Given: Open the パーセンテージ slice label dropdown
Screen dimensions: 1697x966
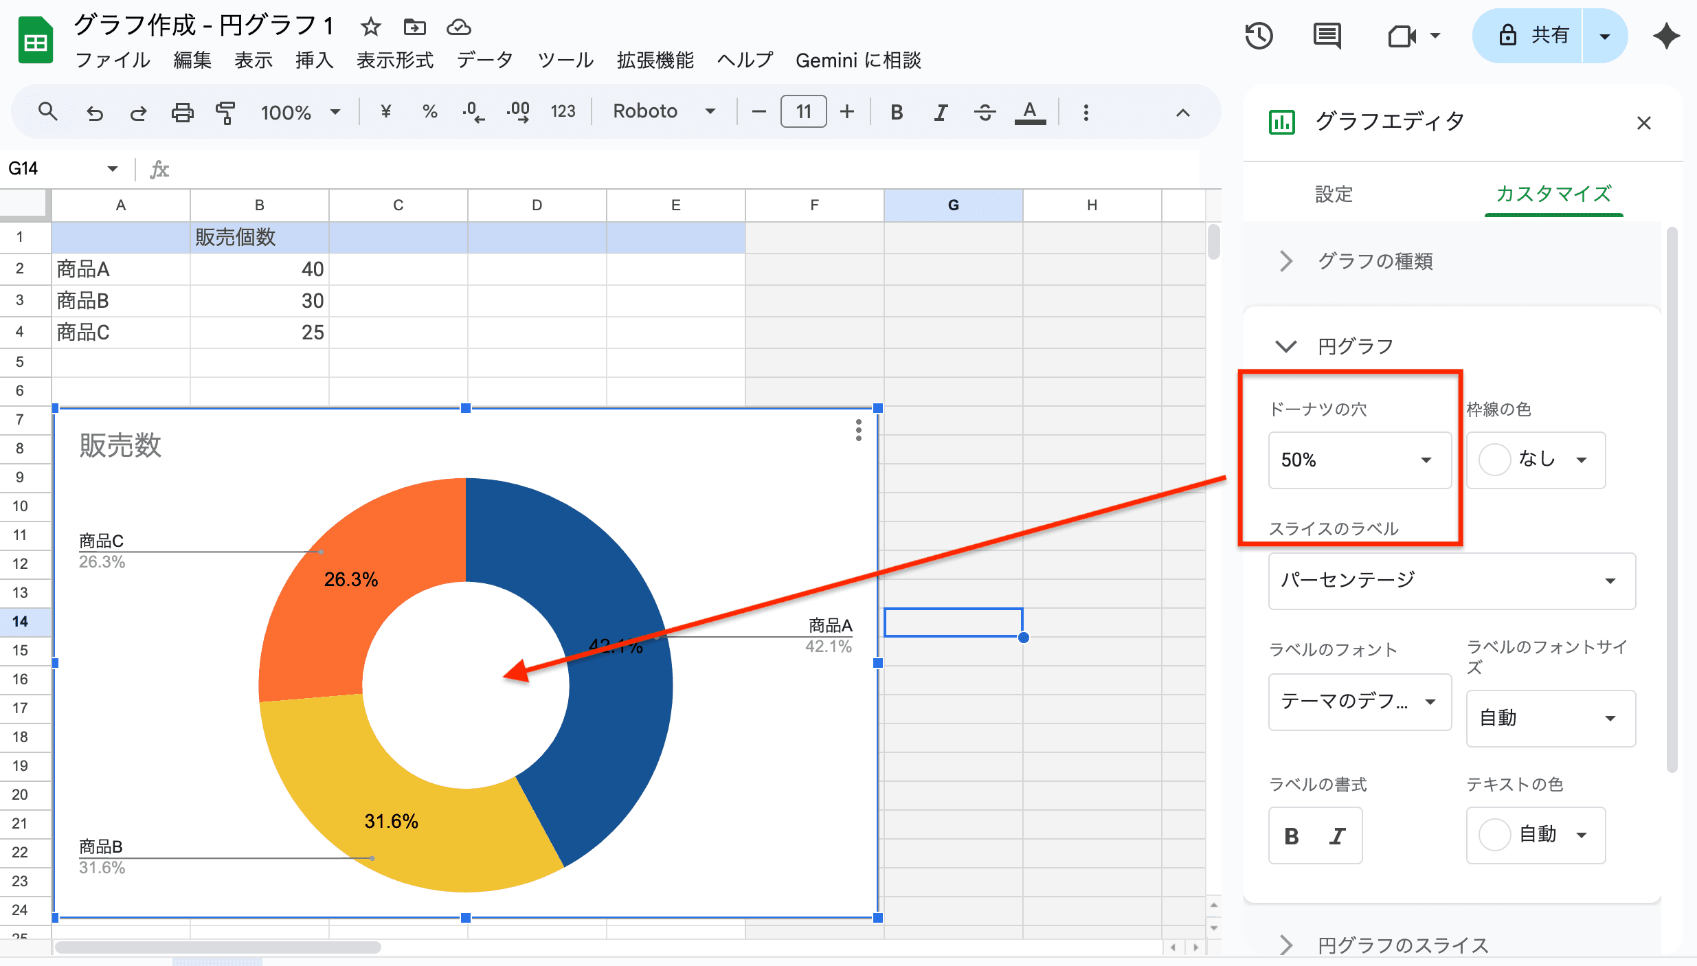Looking at the screenshot, I should [1451, 581].
